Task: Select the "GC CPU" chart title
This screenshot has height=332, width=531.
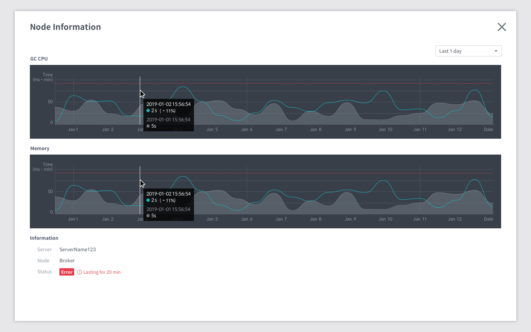Action: point(39,59)
